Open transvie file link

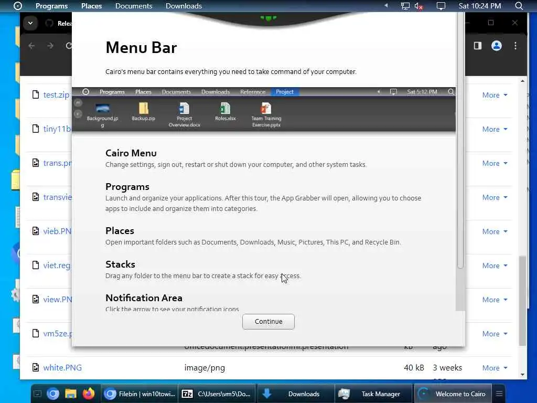pos(58,197)
